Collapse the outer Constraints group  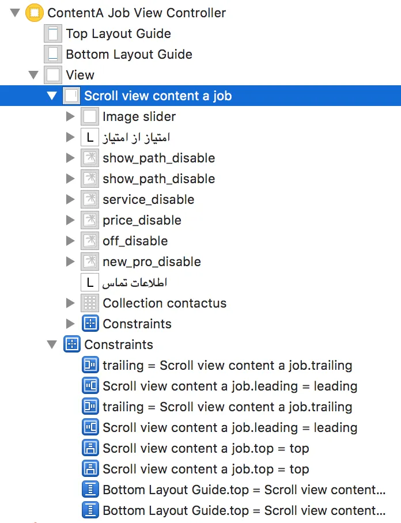click(x=52, y=344)
